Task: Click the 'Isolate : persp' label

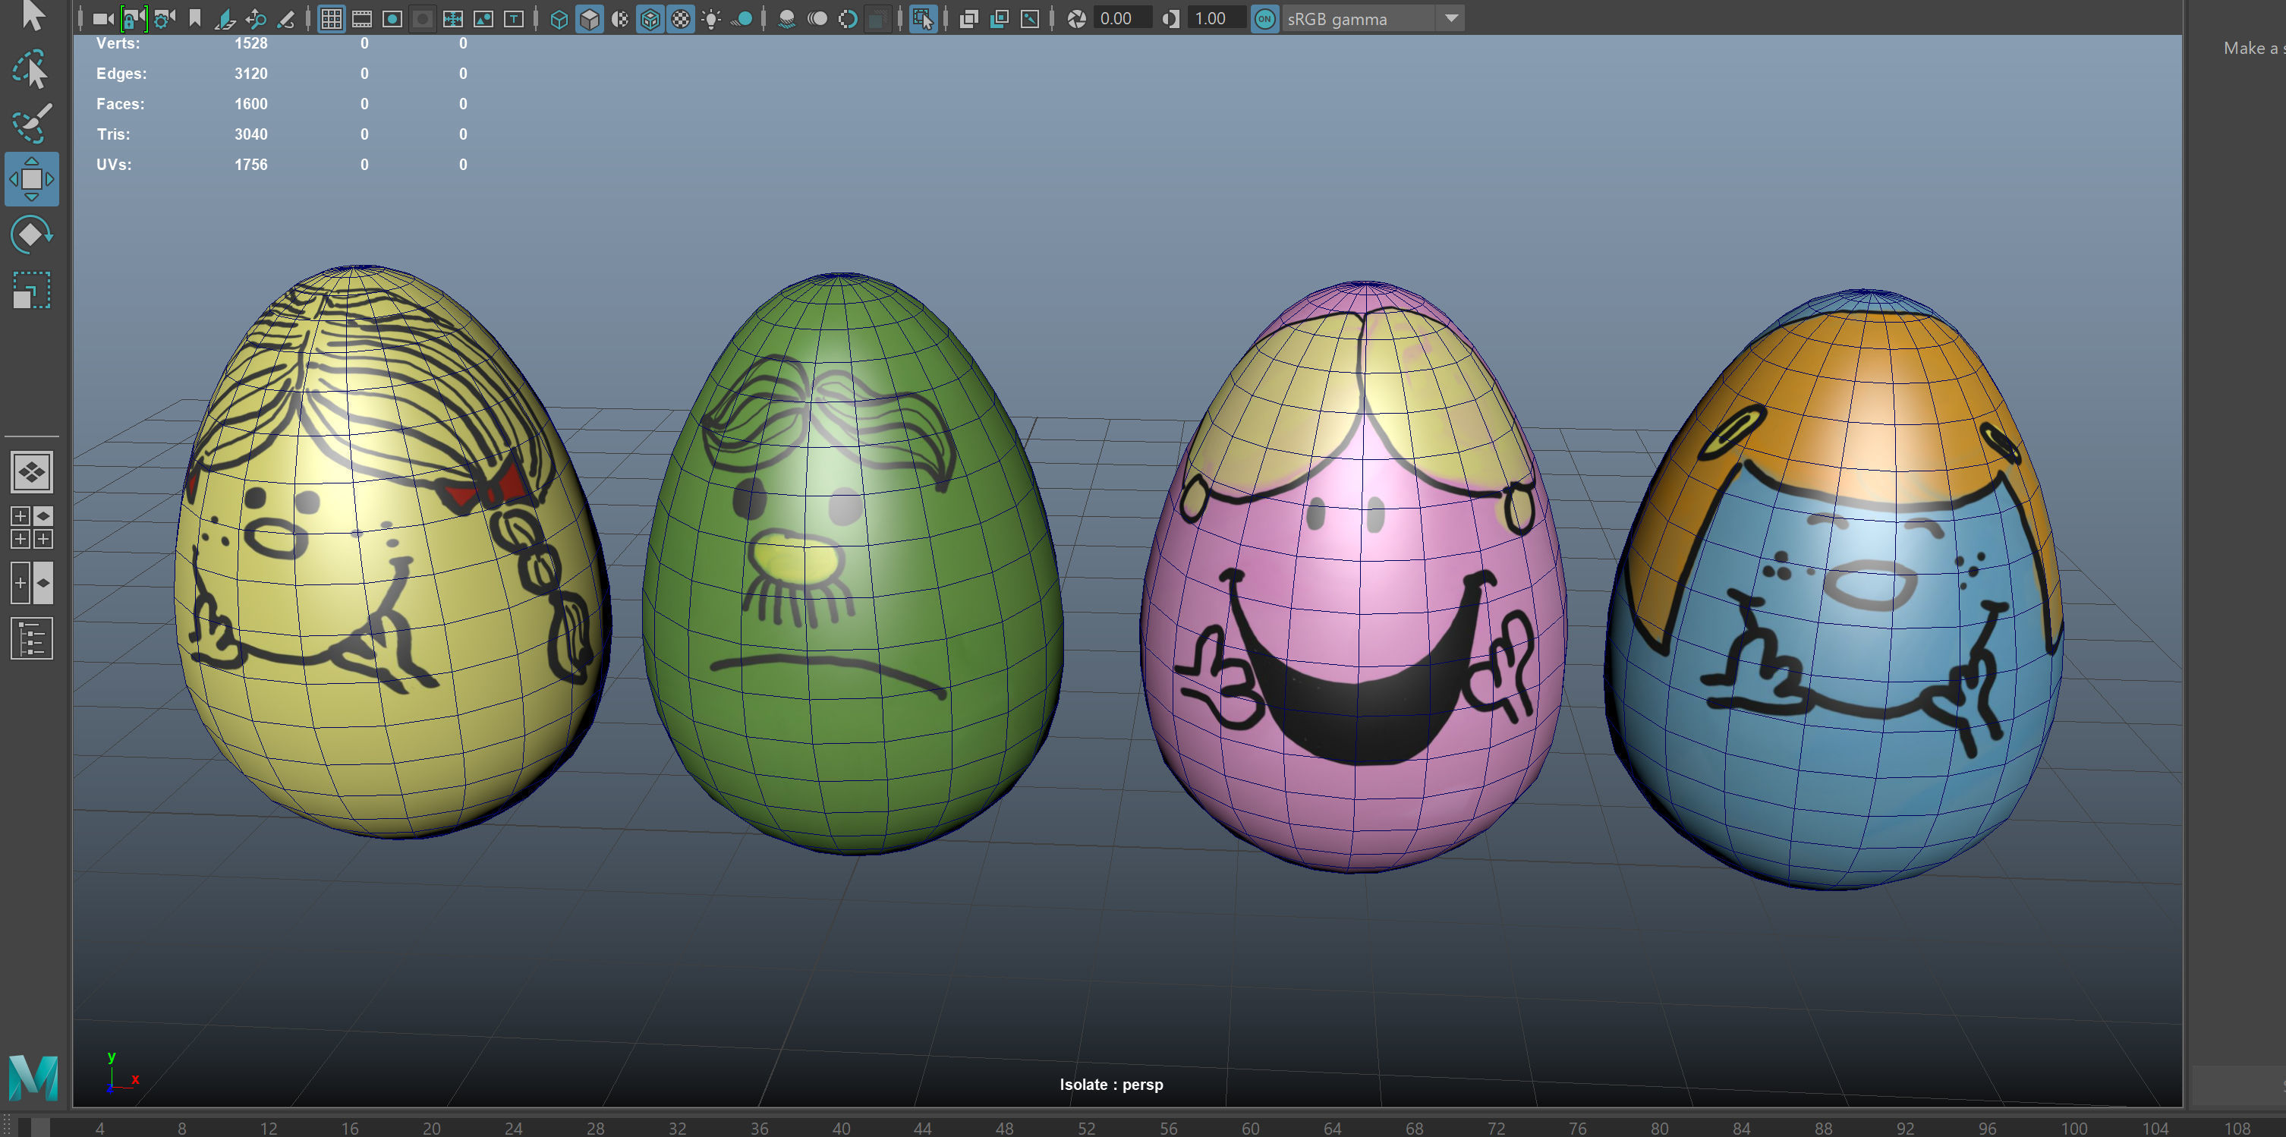Action: point(1111,1085)
